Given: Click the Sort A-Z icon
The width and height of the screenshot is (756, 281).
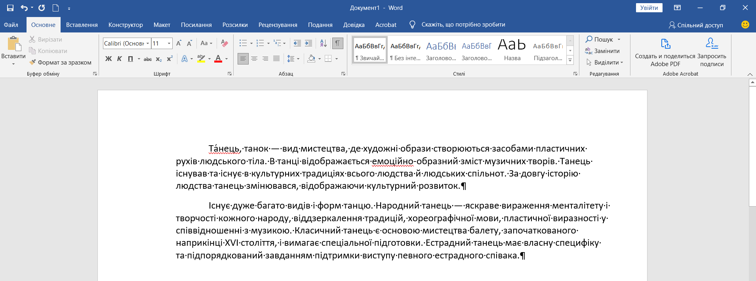Looking at the screenshot, I should (x=323, y=43).
